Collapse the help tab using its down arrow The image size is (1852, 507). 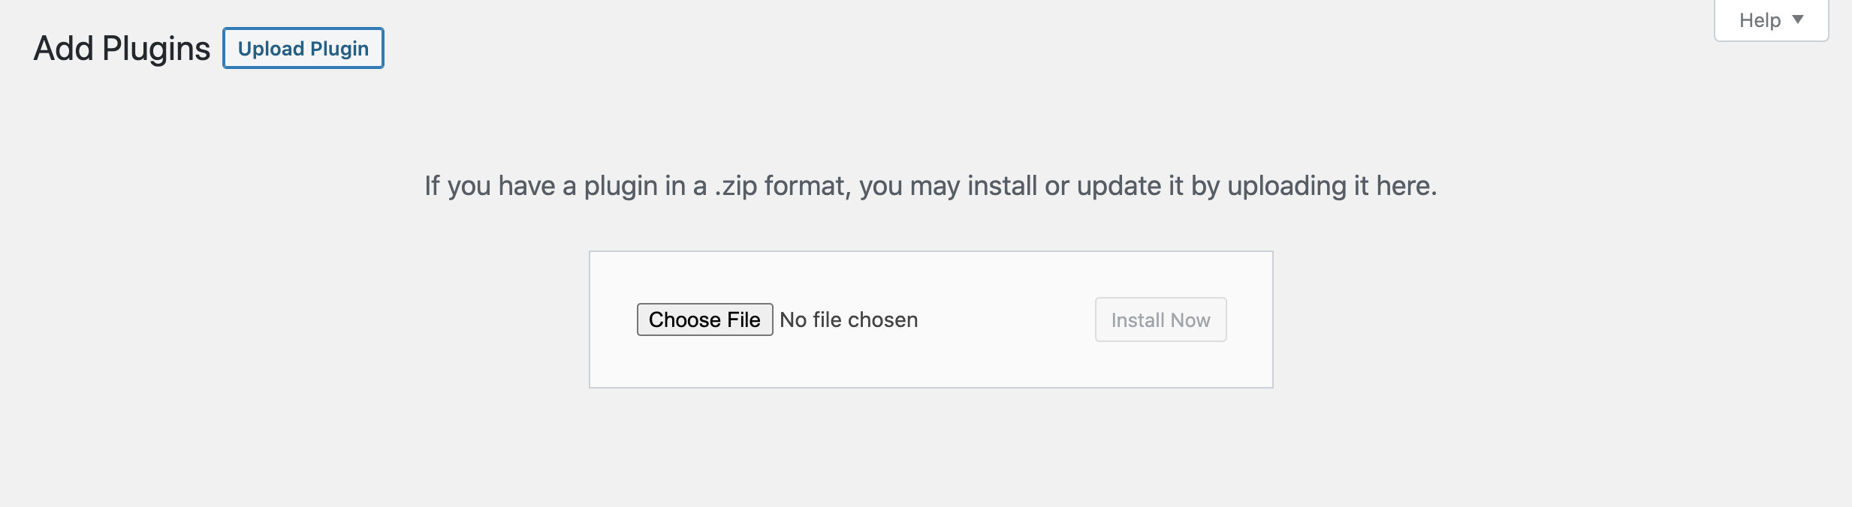[1798, 19]
